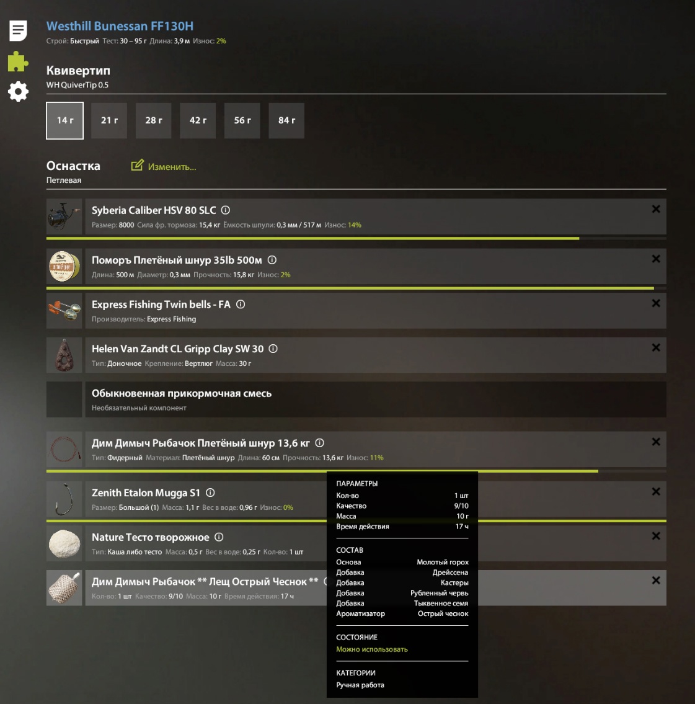
Task: Remove the Лещ Острый Чеснок groundbait
Action: point(656,581)
